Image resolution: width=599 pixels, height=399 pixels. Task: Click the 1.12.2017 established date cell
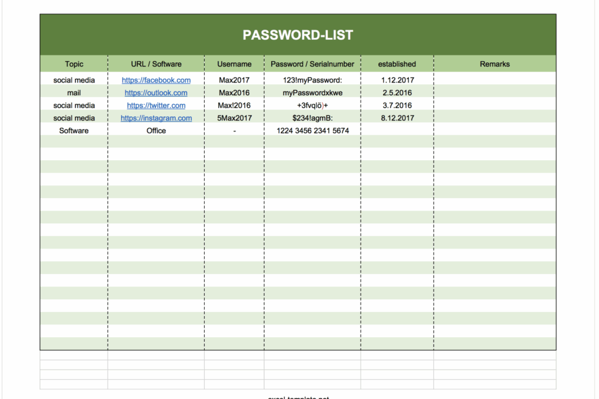point(397,80)
